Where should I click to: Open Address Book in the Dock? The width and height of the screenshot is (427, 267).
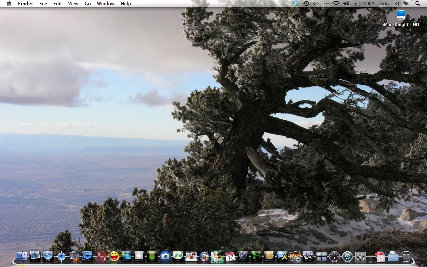(x=269, y=256)
